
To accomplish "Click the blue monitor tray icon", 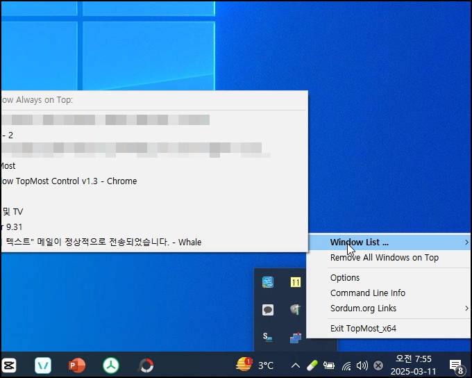I will coord(268,282).
